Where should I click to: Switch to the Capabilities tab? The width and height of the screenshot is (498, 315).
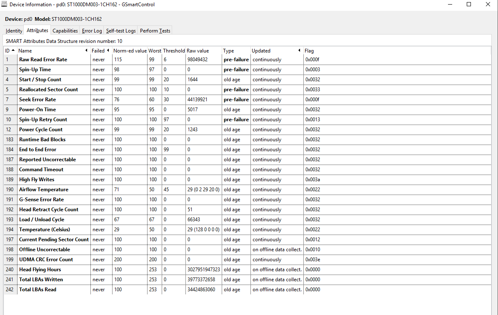click(x=65, y=31)
